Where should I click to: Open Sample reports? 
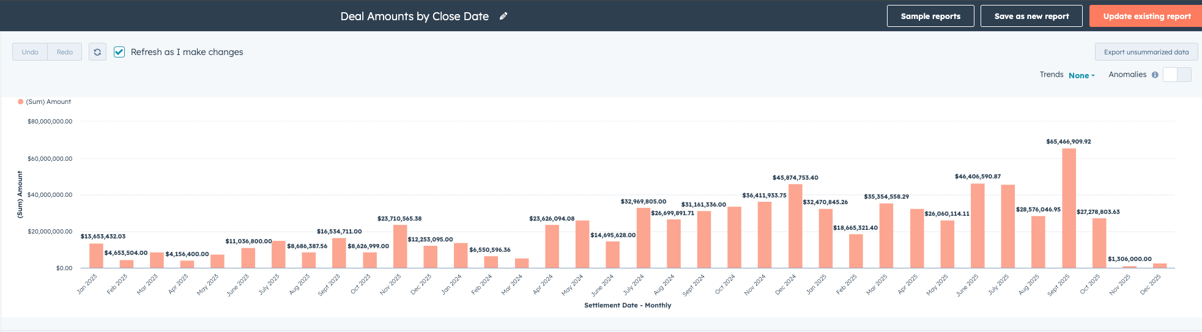pos(930,16)
